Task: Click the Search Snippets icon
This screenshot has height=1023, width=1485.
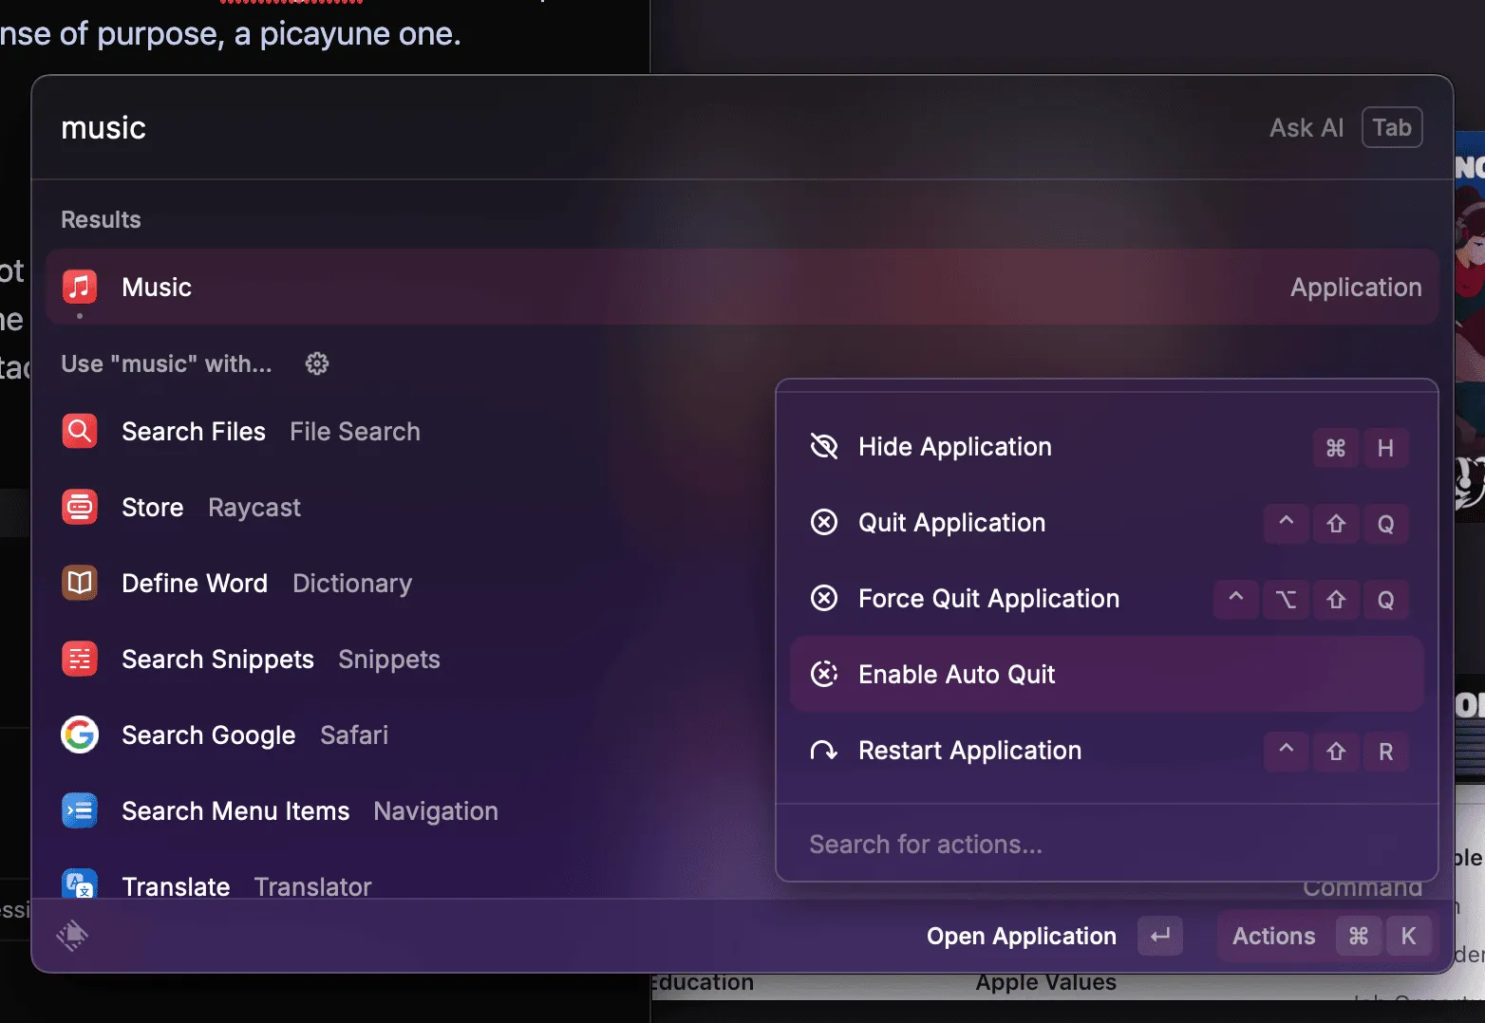Action: coord(80,659)
